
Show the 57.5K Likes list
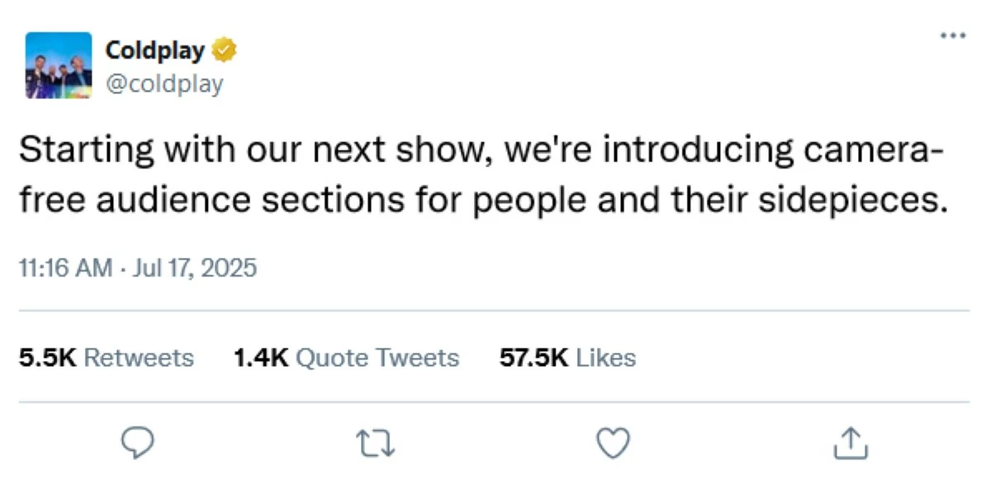[567, 358]
